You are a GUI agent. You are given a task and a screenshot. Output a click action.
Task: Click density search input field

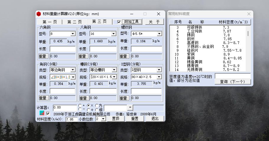(x=233, y=76)
